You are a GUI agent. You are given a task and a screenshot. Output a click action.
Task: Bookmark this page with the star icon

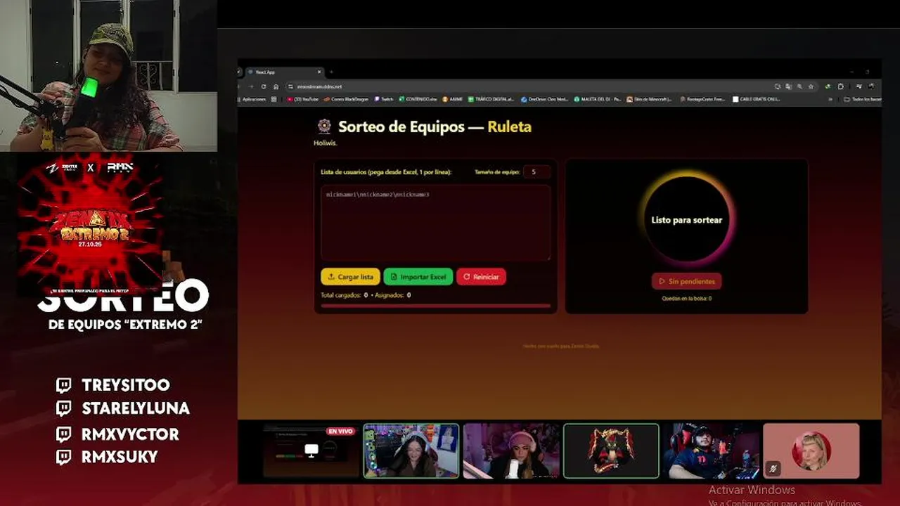click(811, 86)
